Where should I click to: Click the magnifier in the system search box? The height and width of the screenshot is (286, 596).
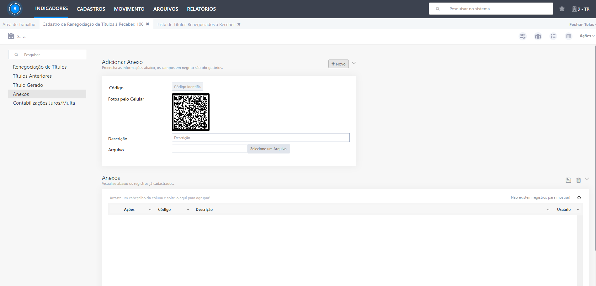[438, 9]
